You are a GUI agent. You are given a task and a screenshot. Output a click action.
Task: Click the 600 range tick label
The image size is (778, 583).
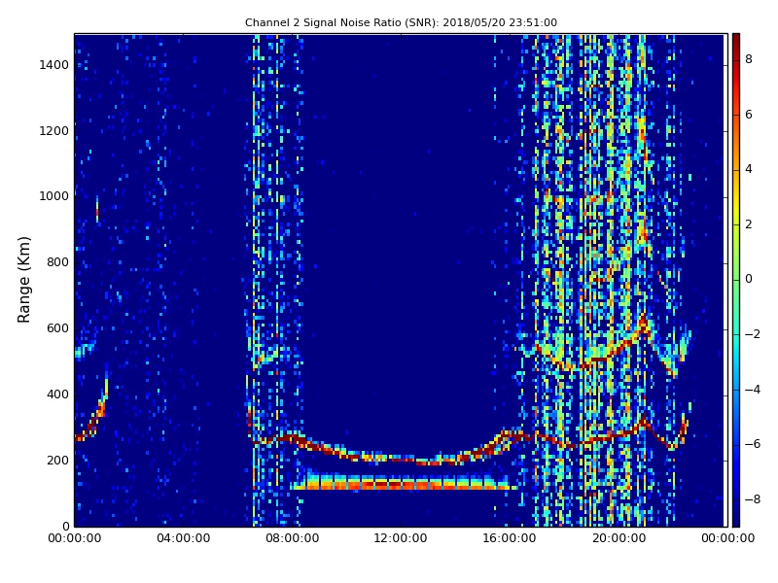[x=57, y=328]
